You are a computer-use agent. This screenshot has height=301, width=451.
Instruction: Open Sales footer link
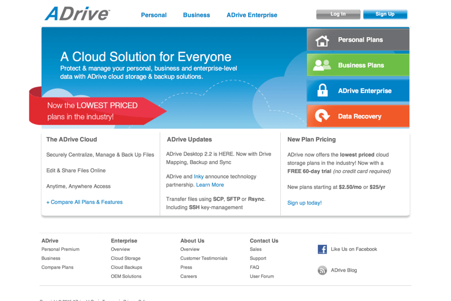[x=256, y=249]
